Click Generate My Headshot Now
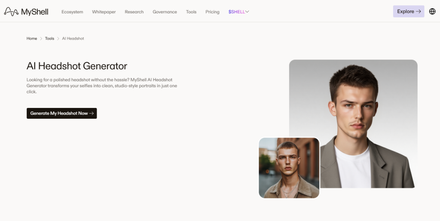This screenshot has width=440, height=221. point(59,114)
